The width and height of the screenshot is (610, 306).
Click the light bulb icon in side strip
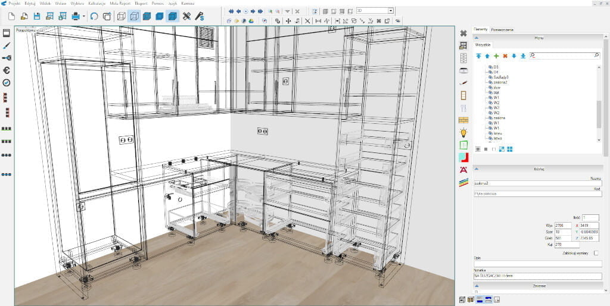[463, 133]
